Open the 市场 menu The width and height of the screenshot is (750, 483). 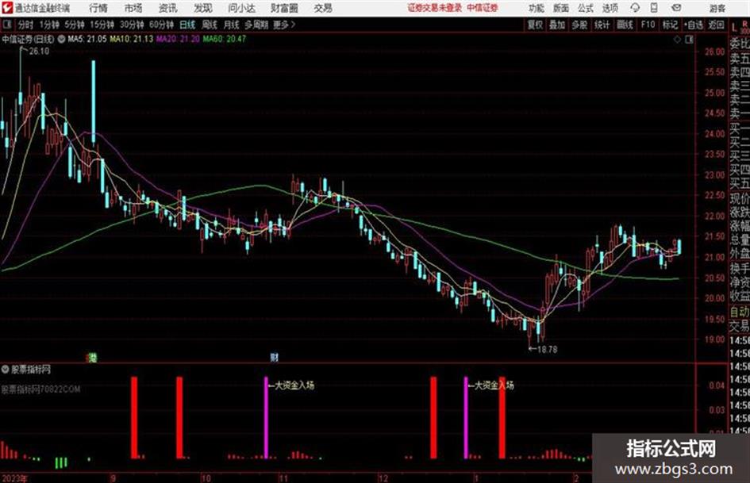pyautogui.click(x=133, y=8)
